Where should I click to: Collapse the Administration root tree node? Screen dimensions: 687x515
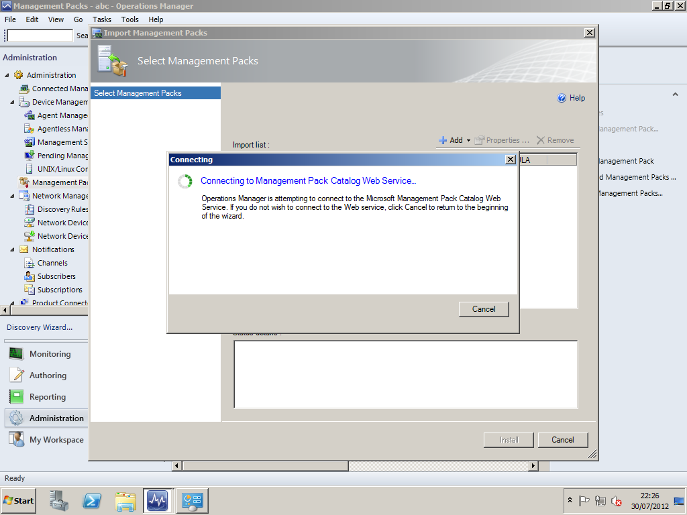tap(7, 75)
